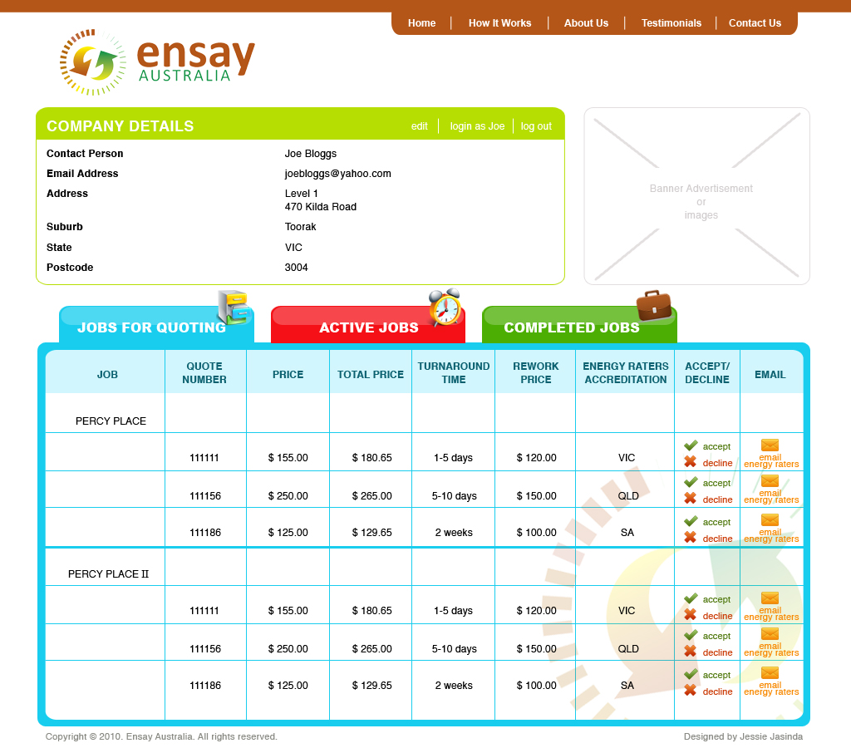Click green checkmark for Percy Place II quote 111111
The width and height of the screenshot is (851, 748).
tap(691, 598)
